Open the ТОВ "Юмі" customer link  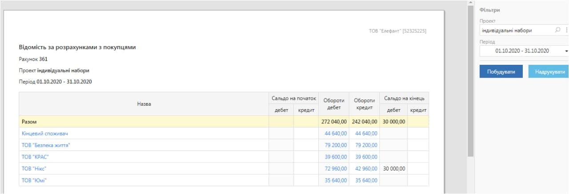(34, 180)
